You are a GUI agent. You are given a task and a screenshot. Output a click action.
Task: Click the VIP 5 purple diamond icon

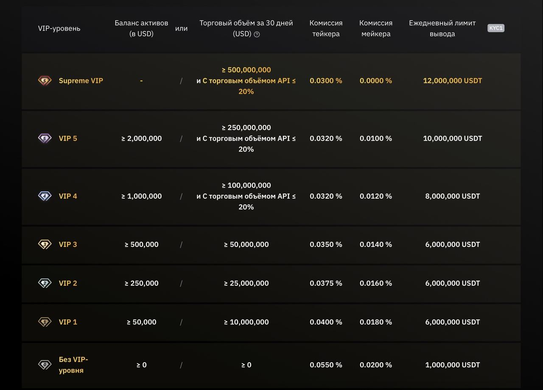click(x=45, y=138)
